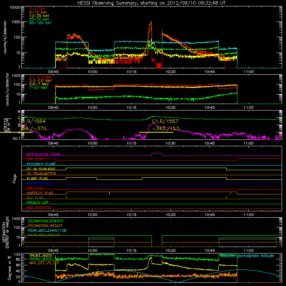Select the ECLIPSE_FLAG label
The width and height of the screenshot is (286, 286).
(39, 183)
